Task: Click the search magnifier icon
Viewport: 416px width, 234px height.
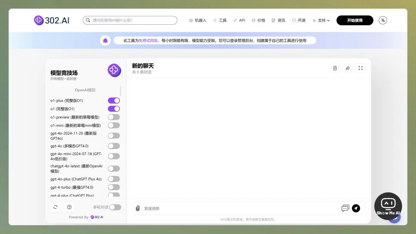Action: 88,20
